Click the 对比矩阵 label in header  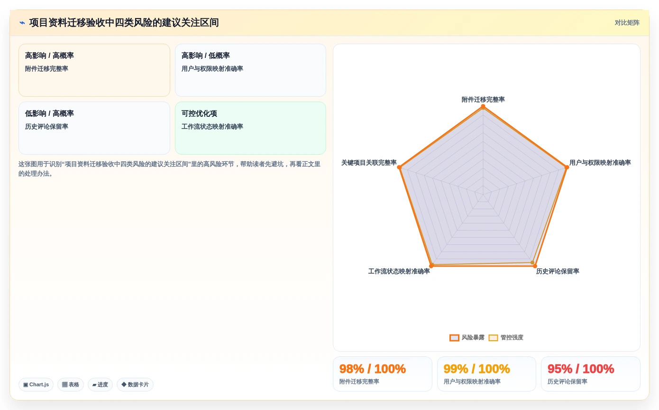627,23
